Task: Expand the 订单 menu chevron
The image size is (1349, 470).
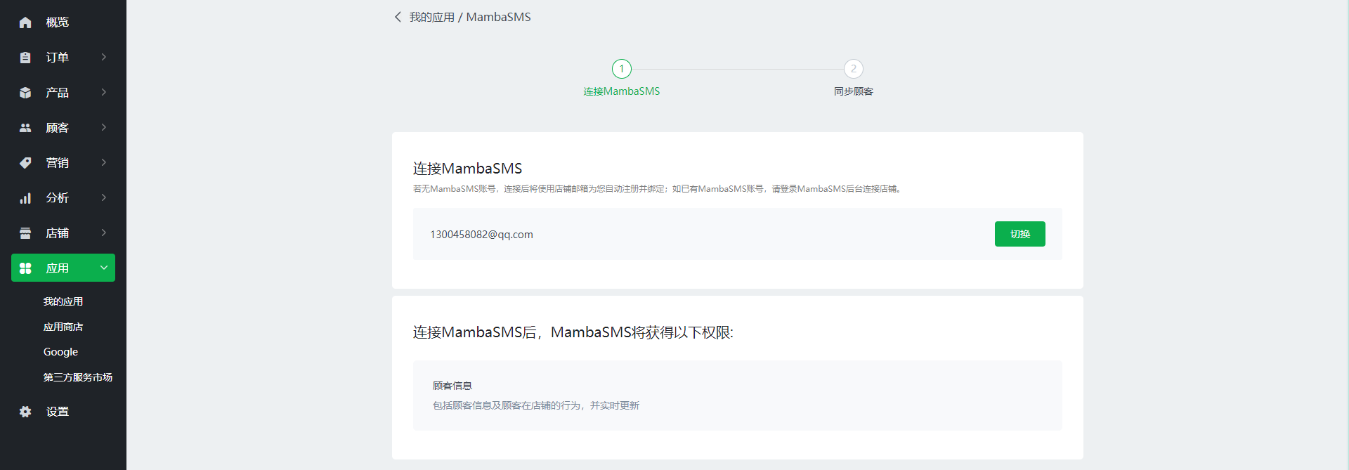Action: coord(104,57)
